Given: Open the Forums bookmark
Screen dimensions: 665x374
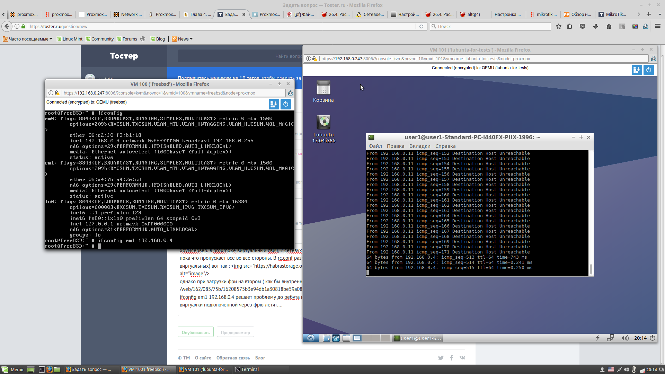Looking at the screenshot, I should point(127,39).
